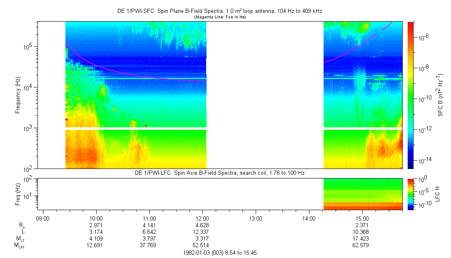The image size is (451, 258).
Task: Select the Re value 2.971
Action: pyautogui.click(x=96, y=225)
